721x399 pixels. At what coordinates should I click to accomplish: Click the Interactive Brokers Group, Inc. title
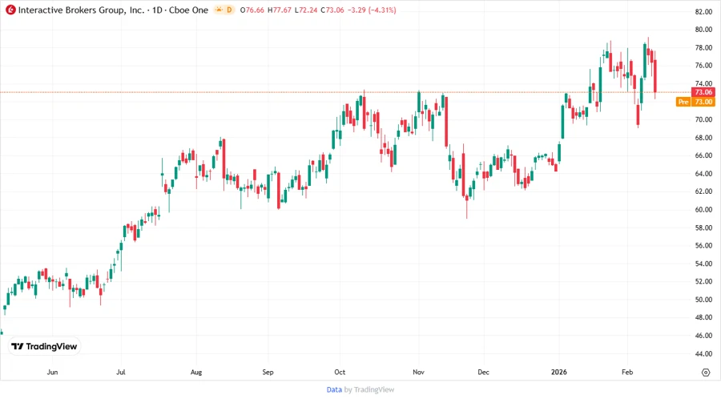click(x=81, y=10)
